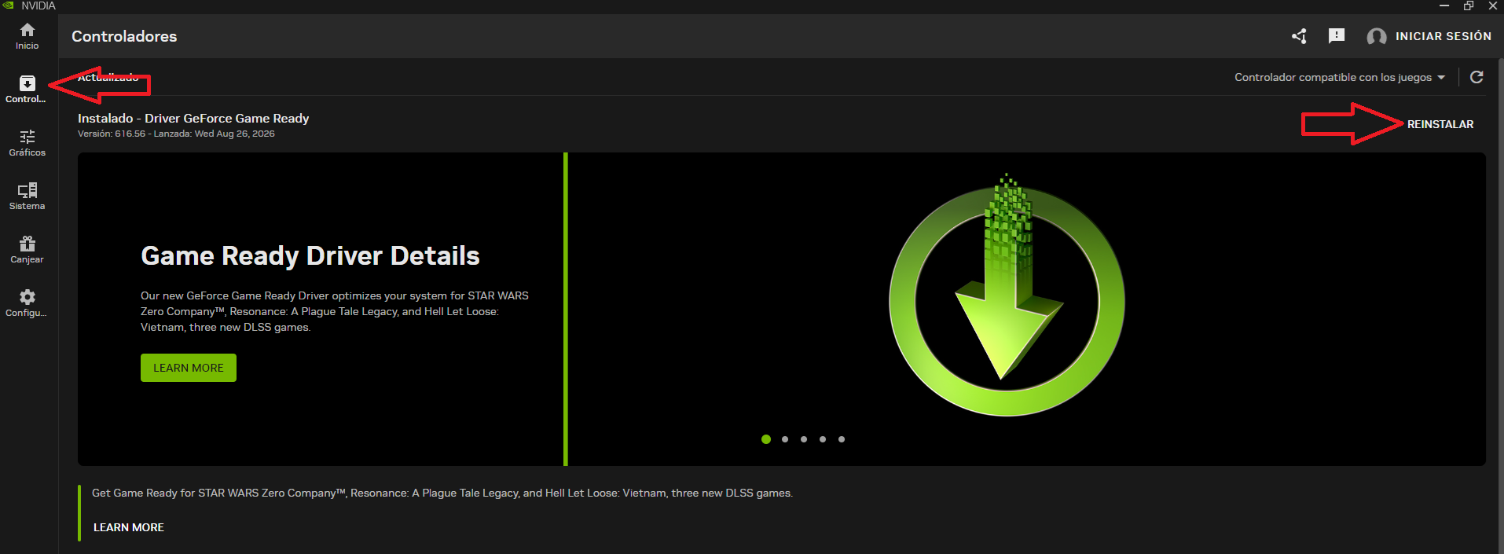Select the first carousel dot

pyautogui.click(x=766, y=439)
